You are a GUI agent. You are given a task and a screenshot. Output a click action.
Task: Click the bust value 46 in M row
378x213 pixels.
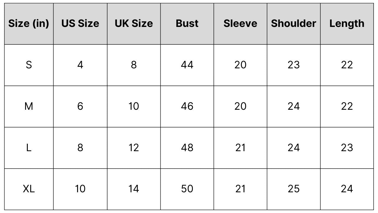(x=187, y=106)
